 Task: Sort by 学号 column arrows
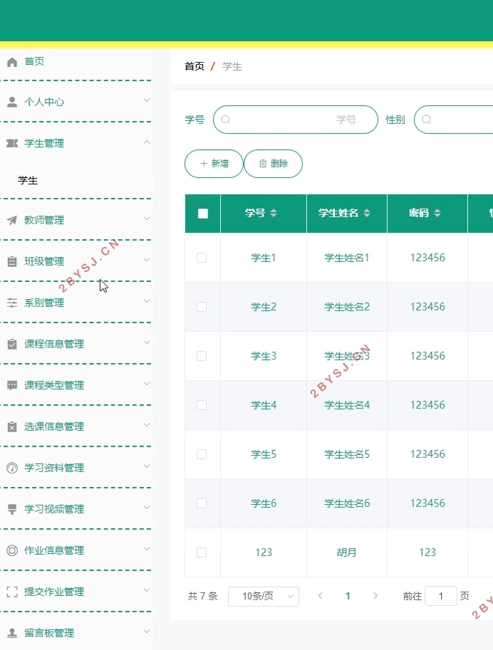point(274,213)
